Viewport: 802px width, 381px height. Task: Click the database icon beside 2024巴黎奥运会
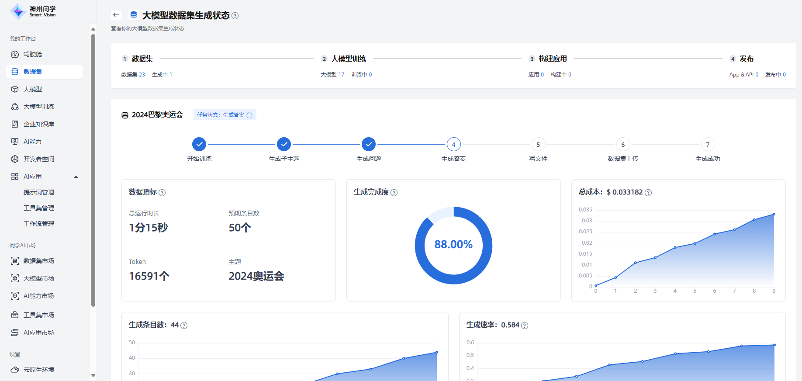click(125, 115)
